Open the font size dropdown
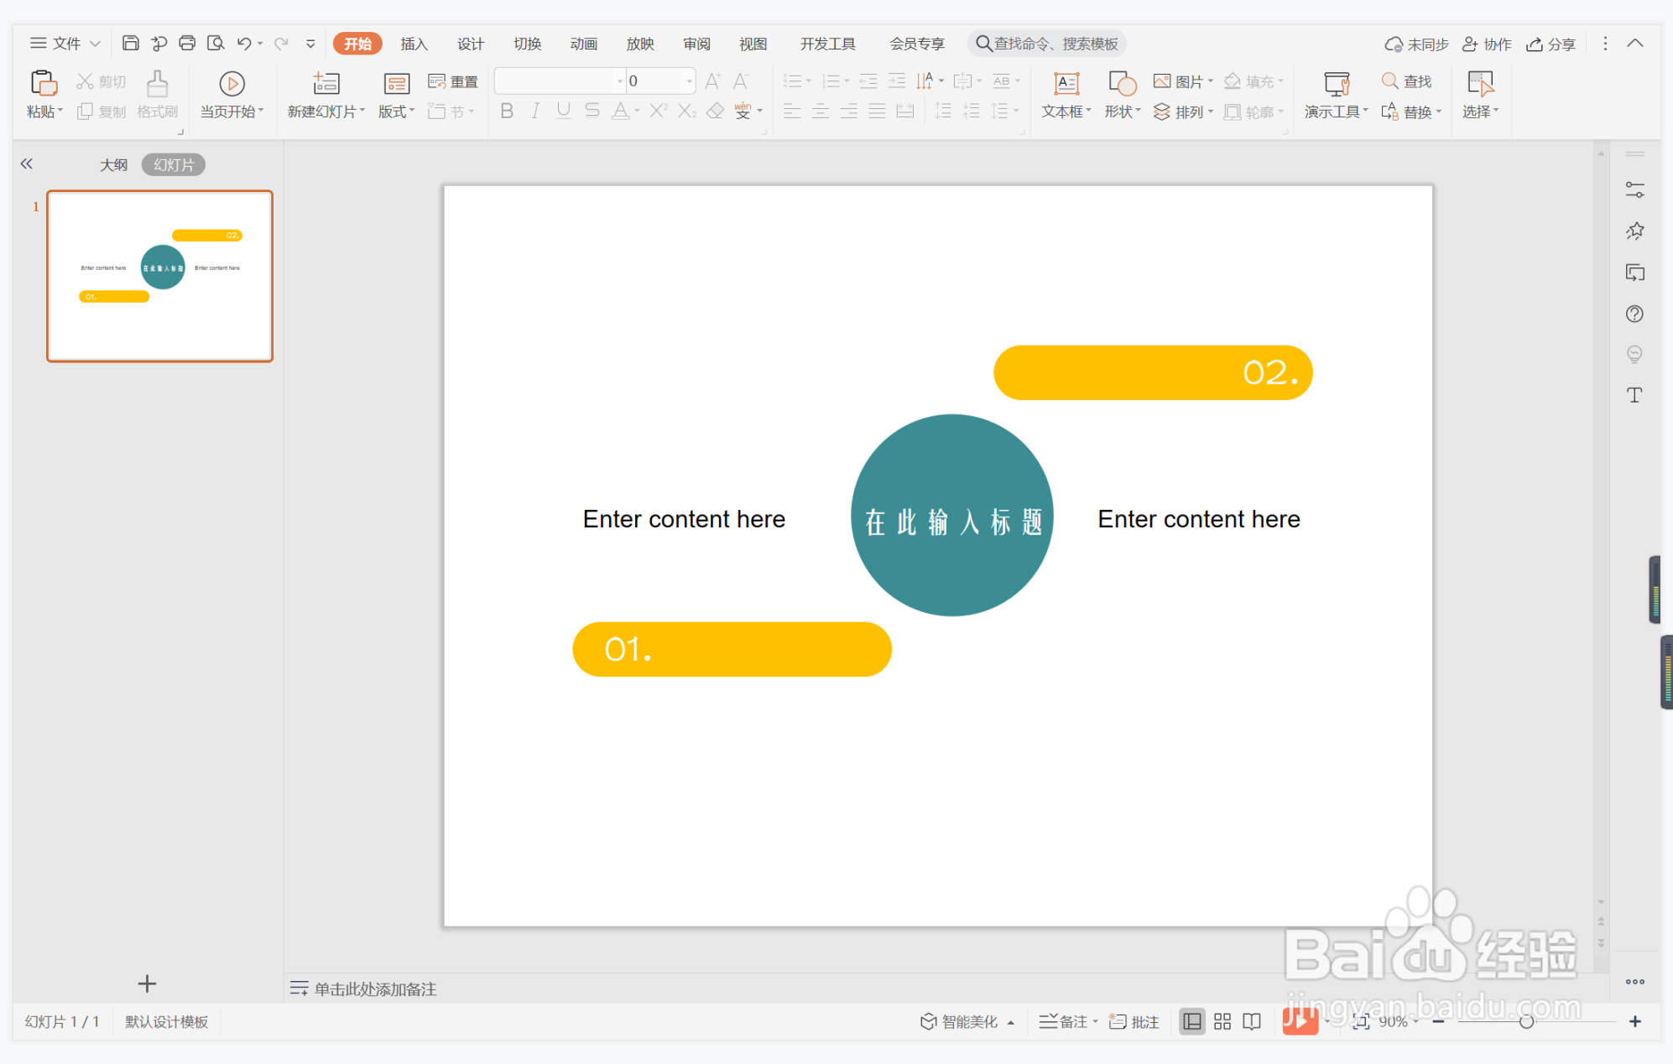The height and width of the screenshot is (1064, 1673). [x=690, y=81]
